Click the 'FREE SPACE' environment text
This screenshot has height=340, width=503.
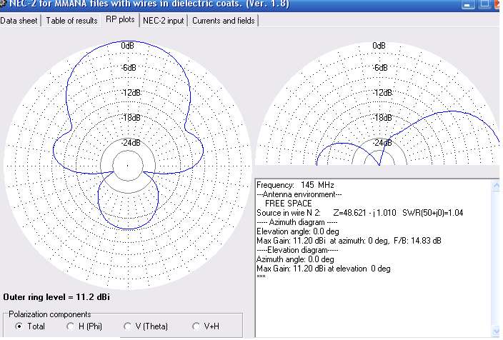pyautogui.click(x=288, y=204)
